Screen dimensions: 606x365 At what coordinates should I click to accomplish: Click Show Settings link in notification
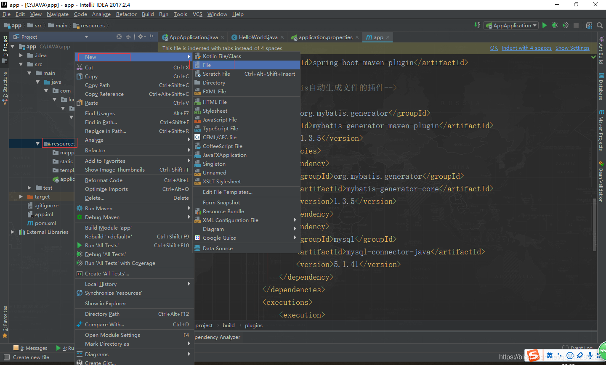(x=572, y=48)
